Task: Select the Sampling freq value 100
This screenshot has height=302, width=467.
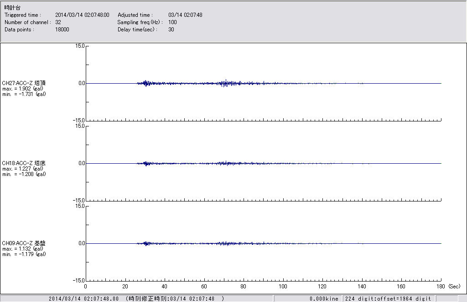Action: coord(172,22)
